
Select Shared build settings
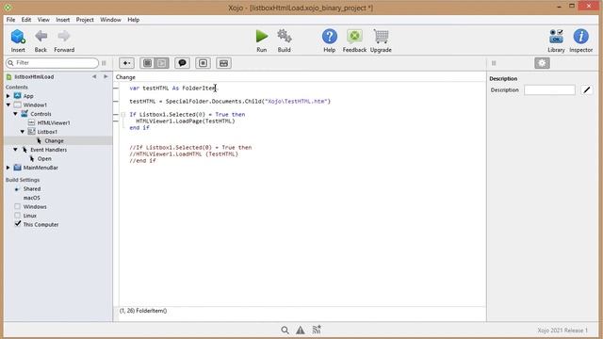[31, 188]
